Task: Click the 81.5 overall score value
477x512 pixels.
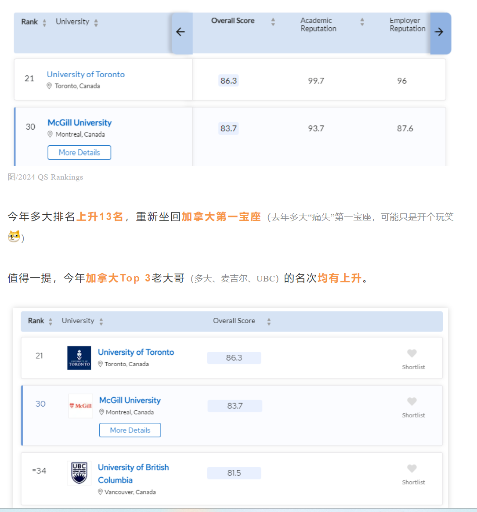Action: [x=234, y=473]
